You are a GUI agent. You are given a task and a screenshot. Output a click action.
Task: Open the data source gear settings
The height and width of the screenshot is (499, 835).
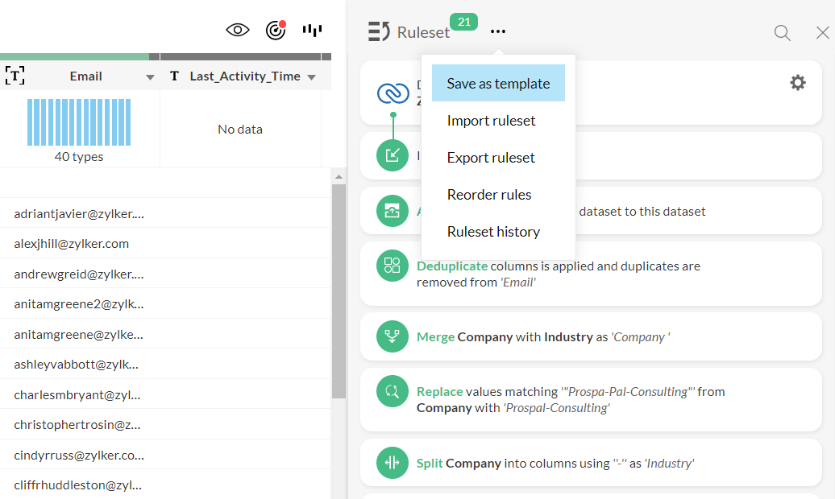click(x=798, y=82)
